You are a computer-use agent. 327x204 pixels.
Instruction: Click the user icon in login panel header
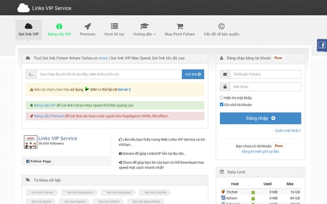[221, 58]
